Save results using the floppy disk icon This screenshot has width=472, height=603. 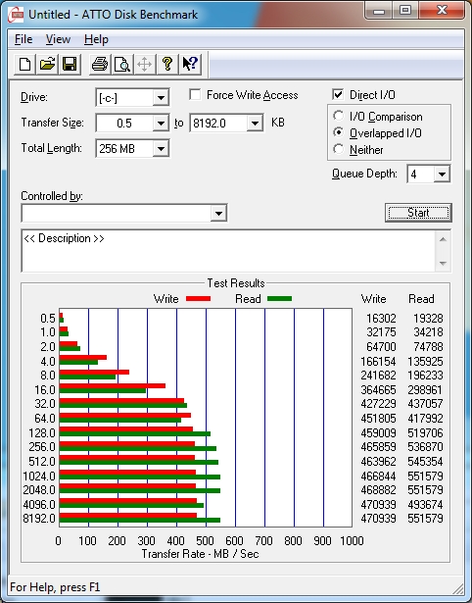pos(70,64)
